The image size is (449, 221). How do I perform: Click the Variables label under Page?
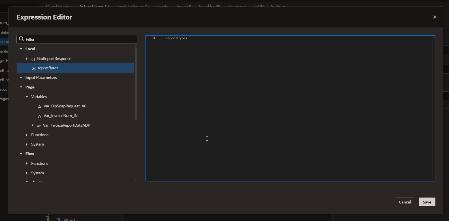[39, 97]
